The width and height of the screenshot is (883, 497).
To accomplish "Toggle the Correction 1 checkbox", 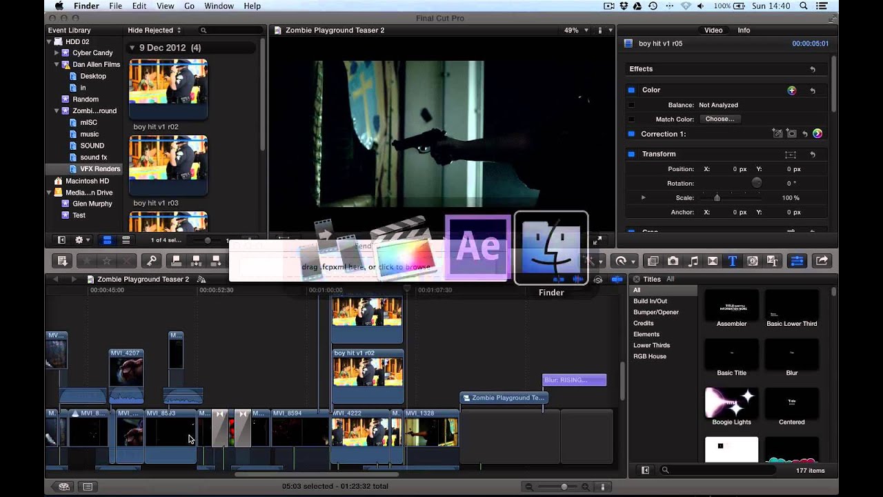I will (x=631, y=134).
